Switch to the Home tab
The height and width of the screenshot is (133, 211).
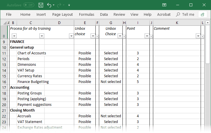pos(25,14)
